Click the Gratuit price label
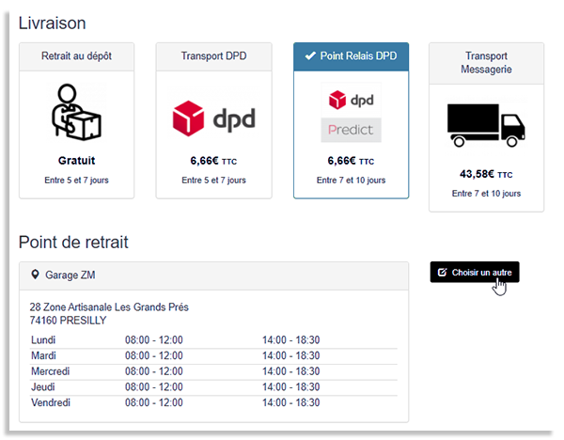The image size is (564, 440). coord(76,161)
